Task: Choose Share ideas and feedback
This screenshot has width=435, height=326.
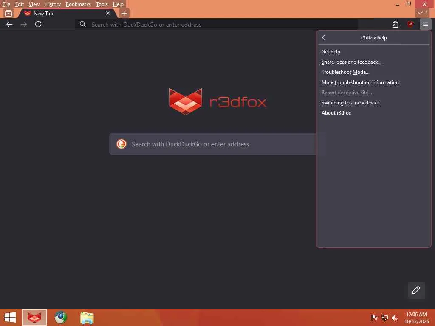Action: point(374,62)
